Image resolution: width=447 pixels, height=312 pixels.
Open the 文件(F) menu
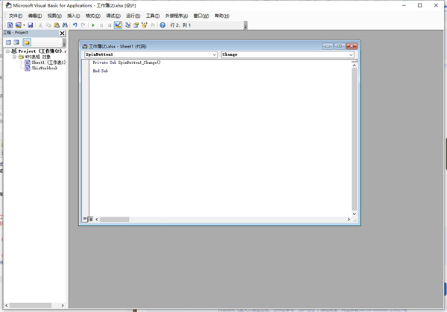pos(16,16)
